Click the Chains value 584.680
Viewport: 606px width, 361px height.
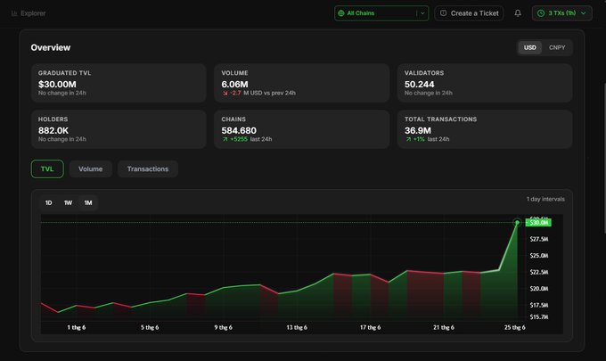(239, 131)
